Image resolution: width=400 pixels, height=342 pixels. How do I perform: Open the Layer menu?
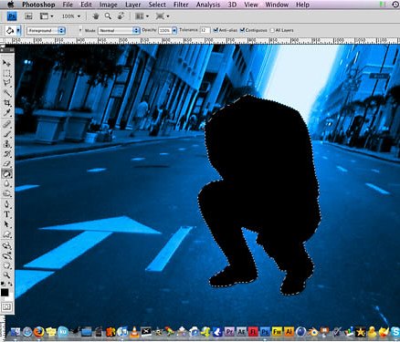pyautogui.click(x=132, y=5)
